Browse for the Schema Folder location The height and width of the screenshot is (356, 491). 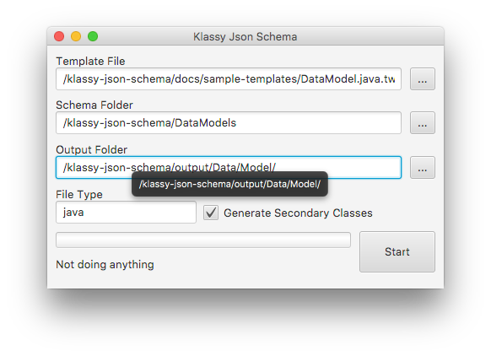tap(423, 122)
